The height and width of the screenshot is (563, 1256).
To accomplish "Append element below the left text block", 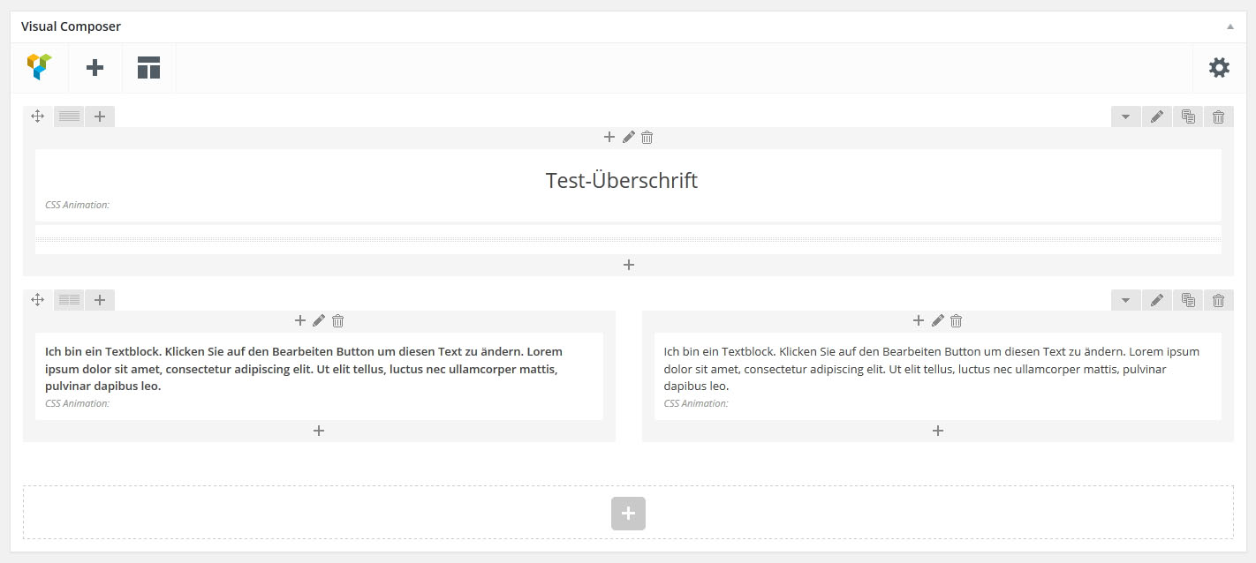I will (x=319, y=431).
